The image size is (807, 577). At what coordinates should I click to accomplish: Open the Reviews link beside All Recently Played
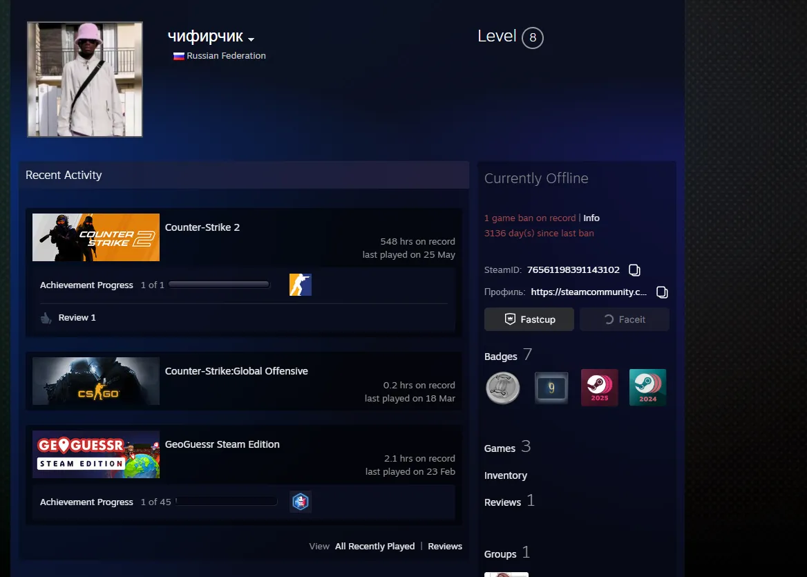(445, 546)
